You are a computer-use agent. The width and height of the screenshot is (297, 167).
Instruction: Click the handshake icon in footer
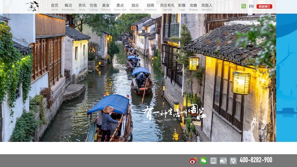point(223,161)
